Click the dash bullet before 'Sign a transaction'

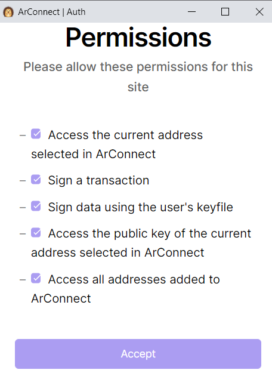coord(23,181)
